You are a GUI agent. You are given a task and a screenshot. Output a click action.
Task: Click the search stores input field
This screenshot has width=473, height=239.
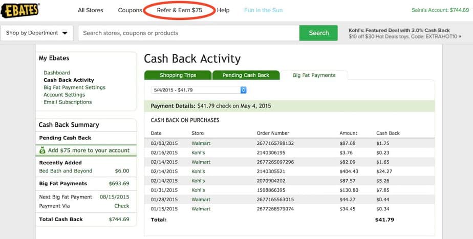click(188, 33)
